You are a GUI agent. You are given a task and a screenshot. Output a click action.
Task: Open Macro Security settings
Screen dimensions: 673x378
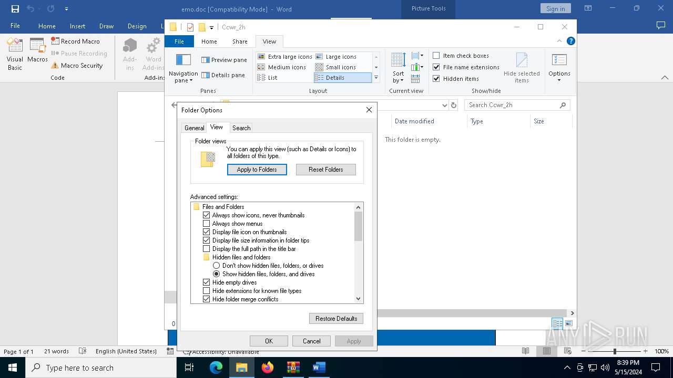[x=77, y=66]
